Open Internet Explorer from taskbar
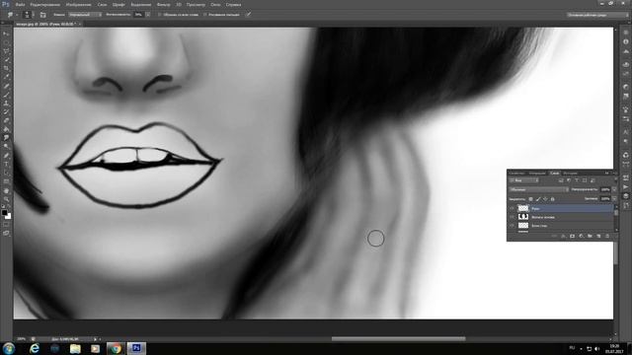 pos(35,348)
